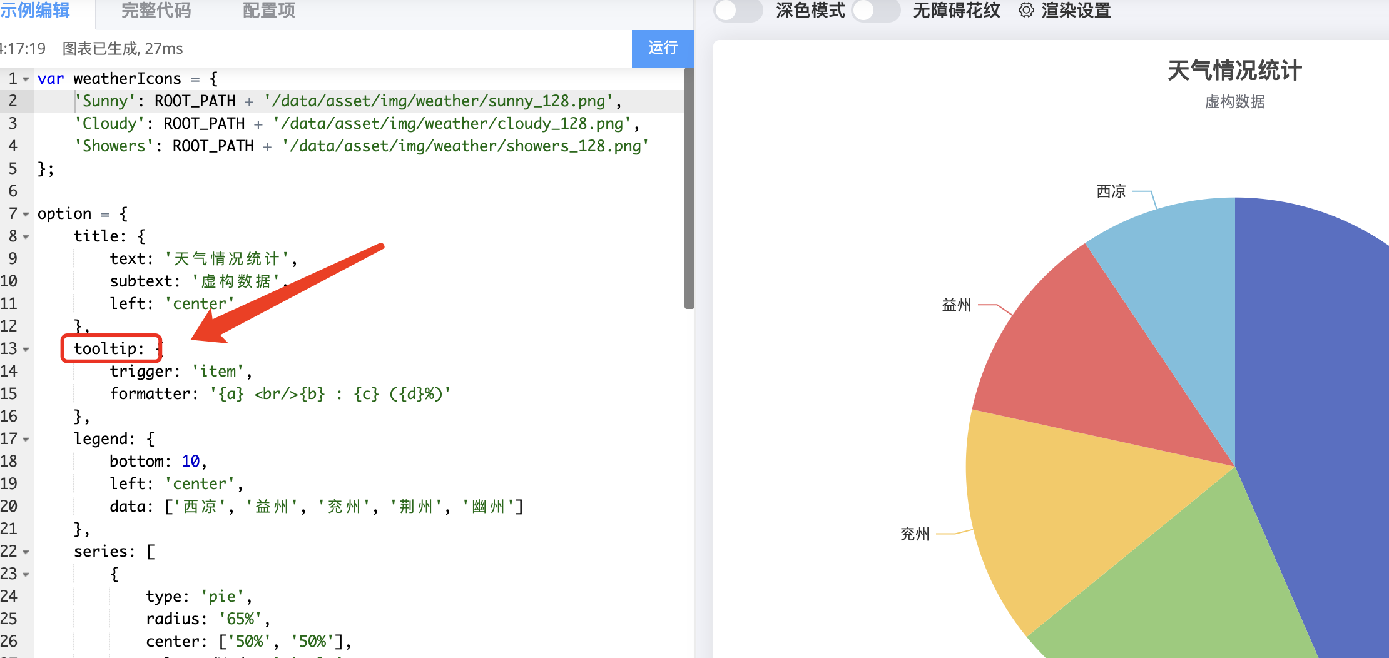Click legend data array line
1389x658 pixels.
[317, 507]
